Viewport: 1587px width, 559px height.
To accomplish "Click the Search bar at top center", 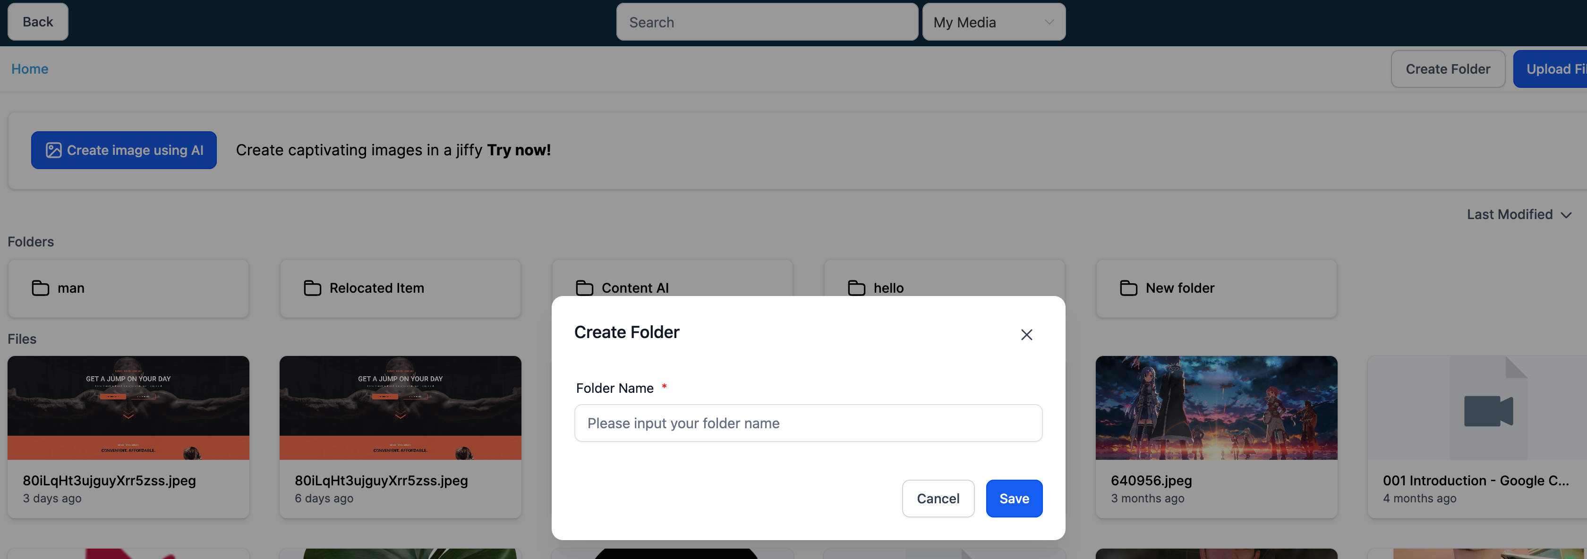I will coord(766,21).
